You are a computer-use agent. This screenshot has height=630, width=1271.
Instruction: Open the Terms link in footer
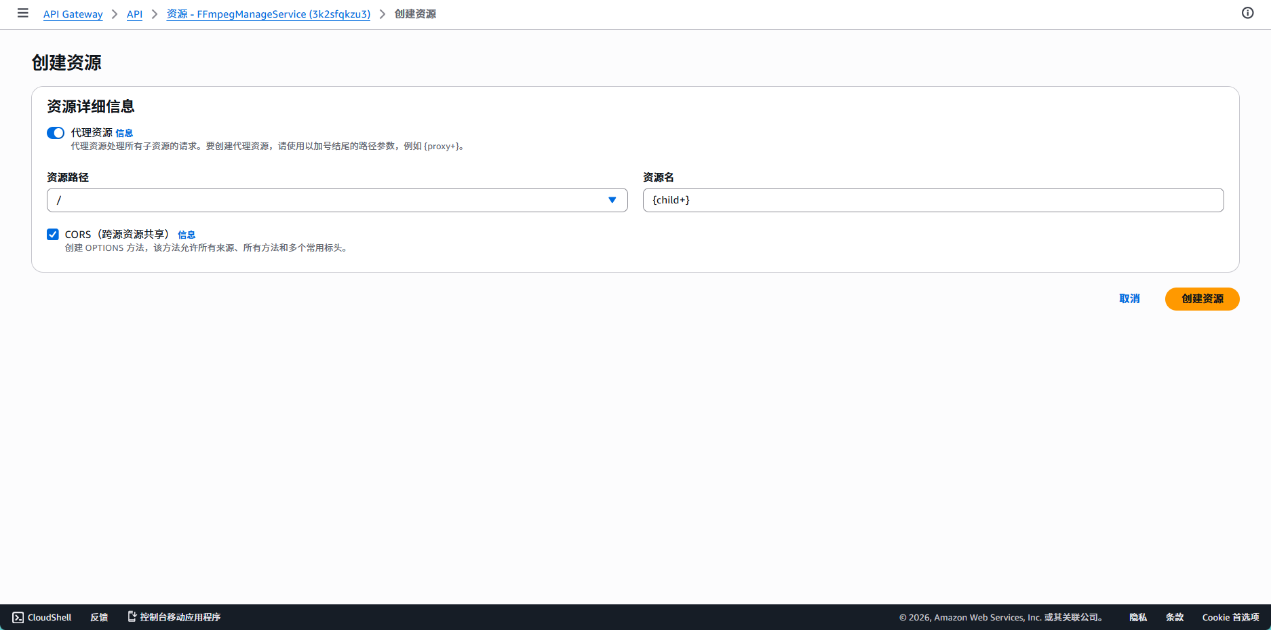pyautogui.click(x=1174, y=617)
